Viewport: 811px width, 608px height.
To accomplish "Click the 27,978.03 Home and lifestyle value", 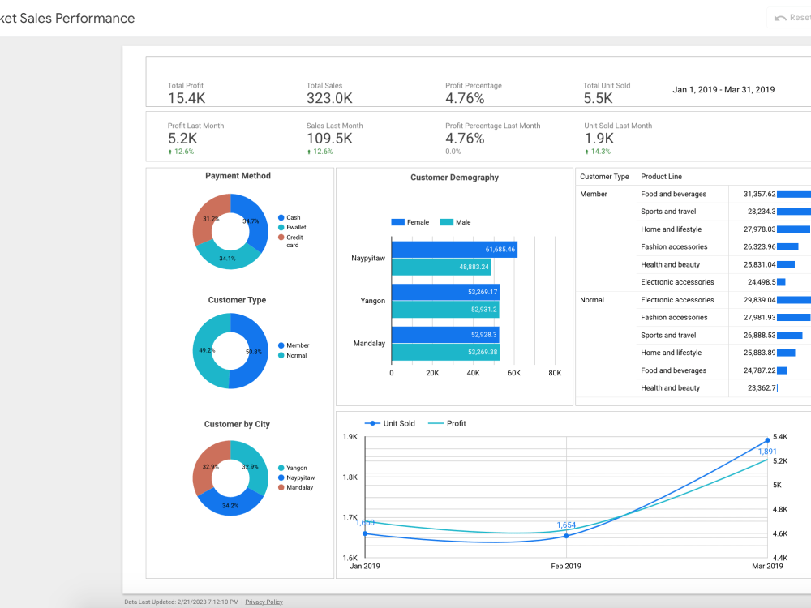I will (x=759, y=229).
